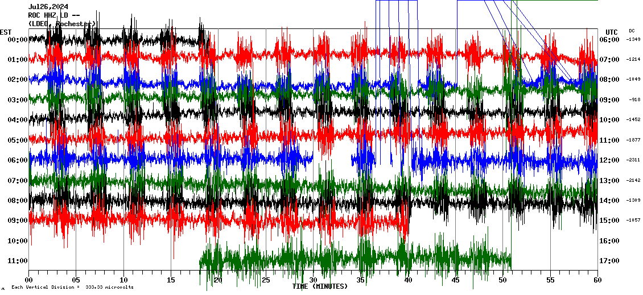The width and height of the screenshot is (643, 295).
Task: Click the 00:00 EST row label
Action: [x=14, y=40]
